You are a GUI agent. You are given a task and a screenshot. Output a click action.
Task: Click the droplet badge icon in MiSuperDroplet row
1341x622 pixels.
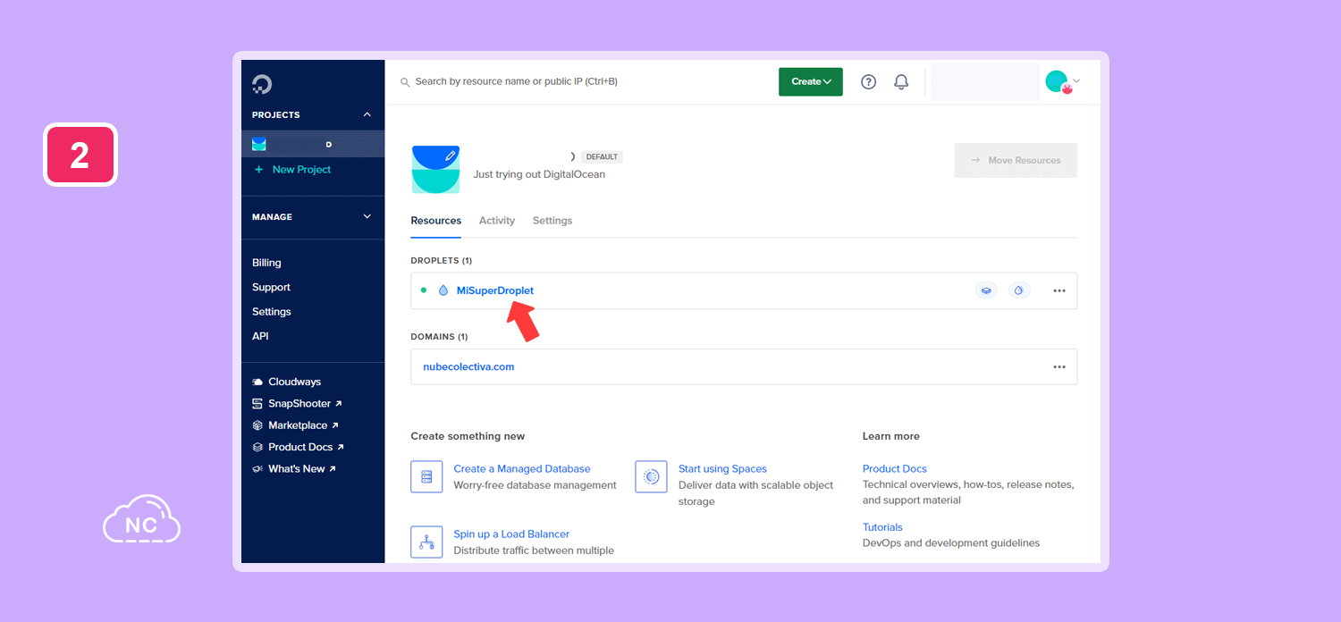click(x=1020, y=290)
